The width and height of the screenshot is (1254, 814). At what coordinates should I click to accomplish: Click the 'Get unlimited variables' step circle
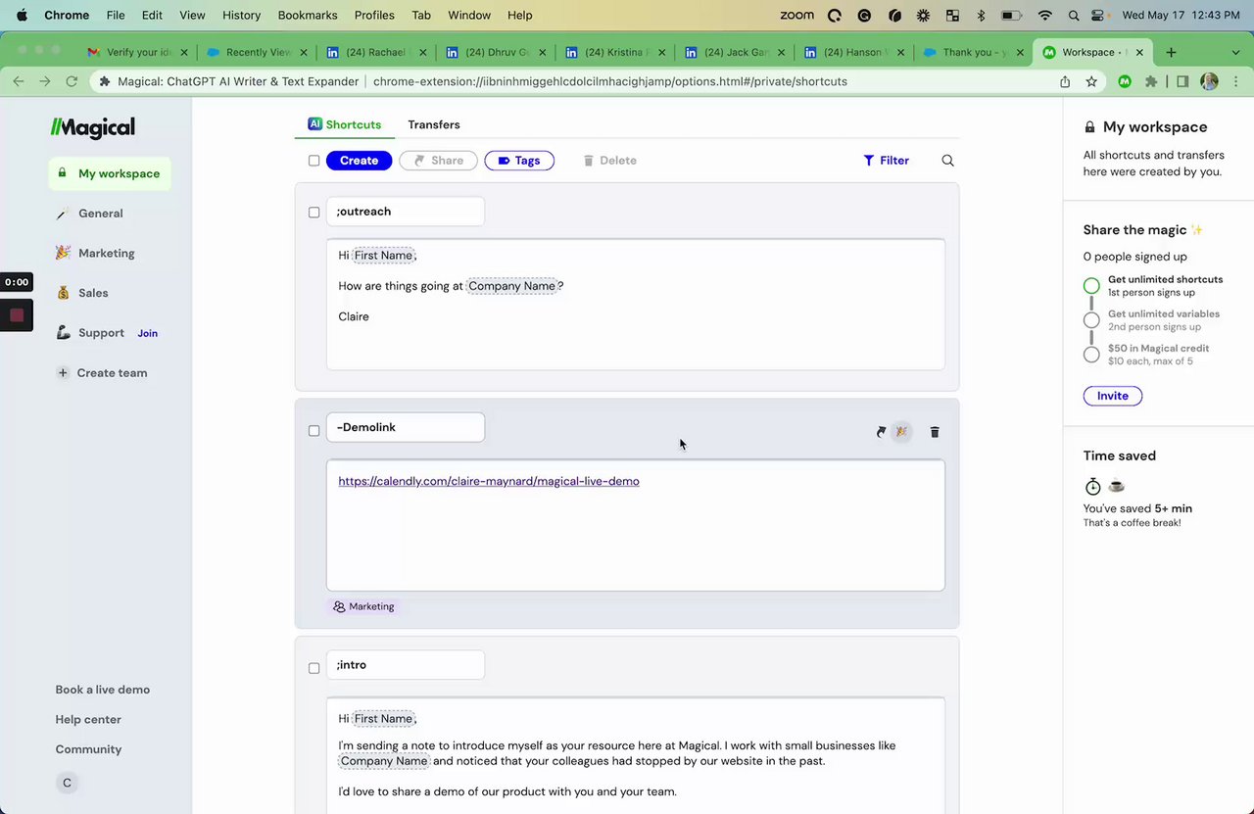(1091, 320)
